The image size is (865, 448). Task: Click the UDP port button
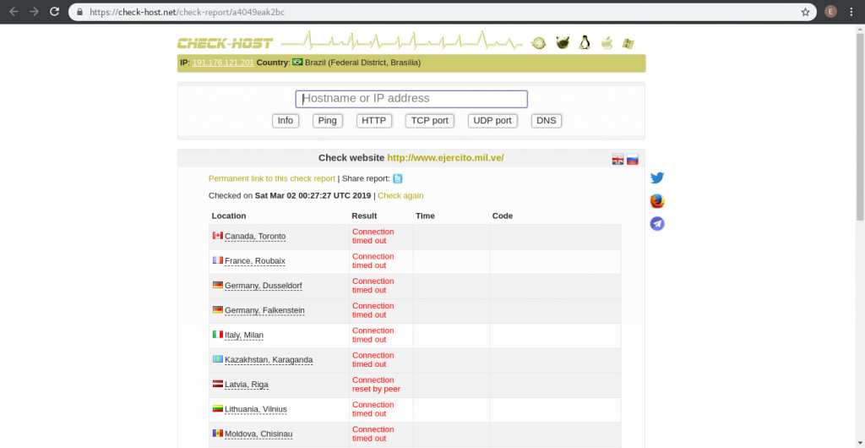(492, 121)
